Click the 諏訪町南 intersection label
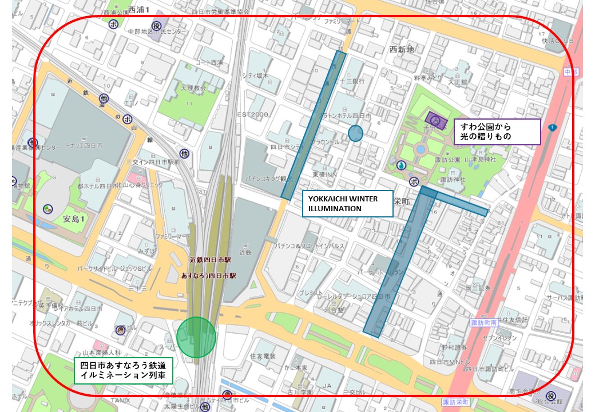Viewport: 595px width, 412px height. [483, 323]
